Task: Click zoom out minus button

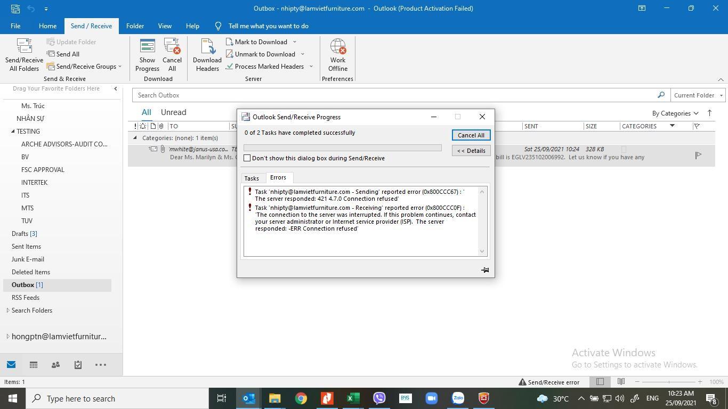Action: 637,382
